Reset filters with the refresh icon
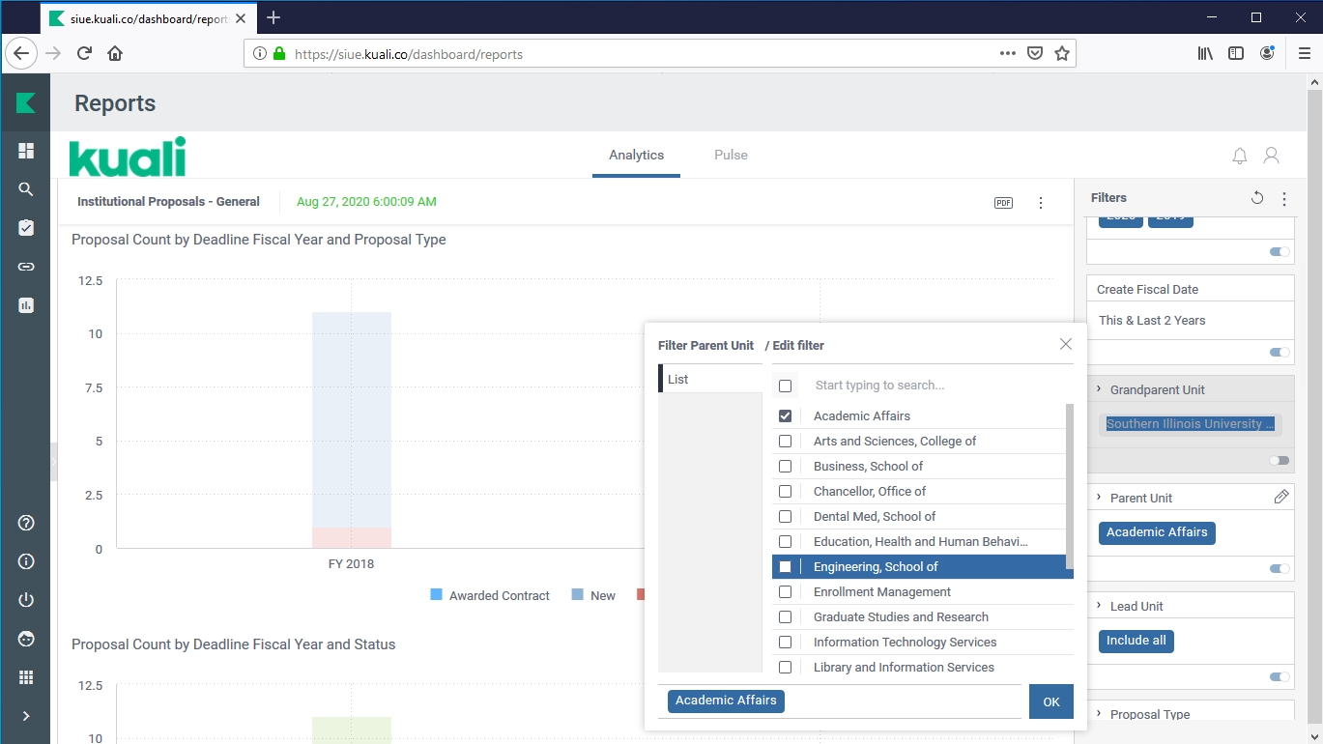This screenshot has width=1323, height=744. (1256, 198)
